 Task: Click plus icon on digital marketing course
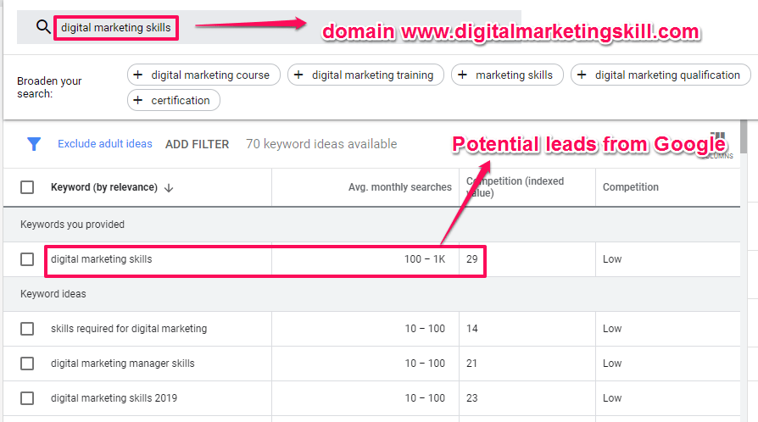pos(139,75)
